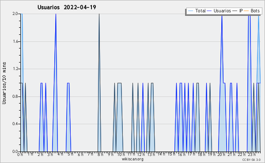This screenshot has height=163, width=265.
Task: Click the 6 h x-axis label
Action: (80, 155)
